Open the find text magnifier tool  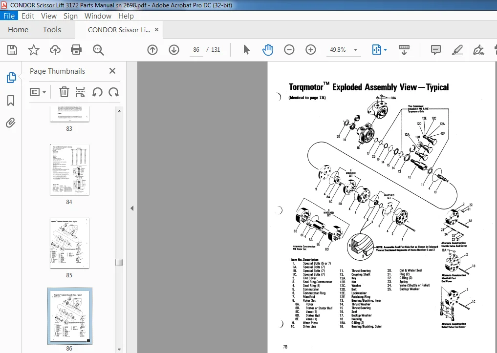(98, 50)
